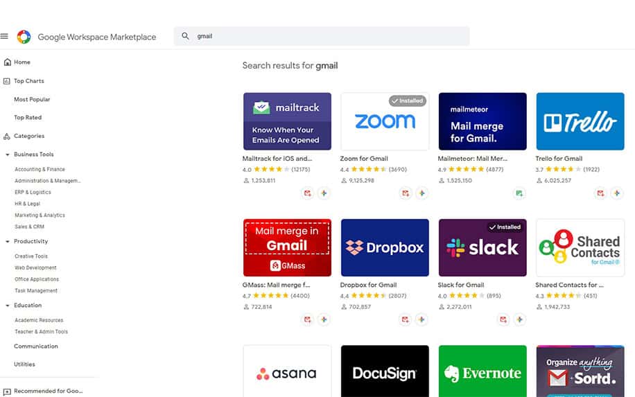635x397 pixels.
Task: Collapse the Business Tools category
Action: (x=8, y=155)
